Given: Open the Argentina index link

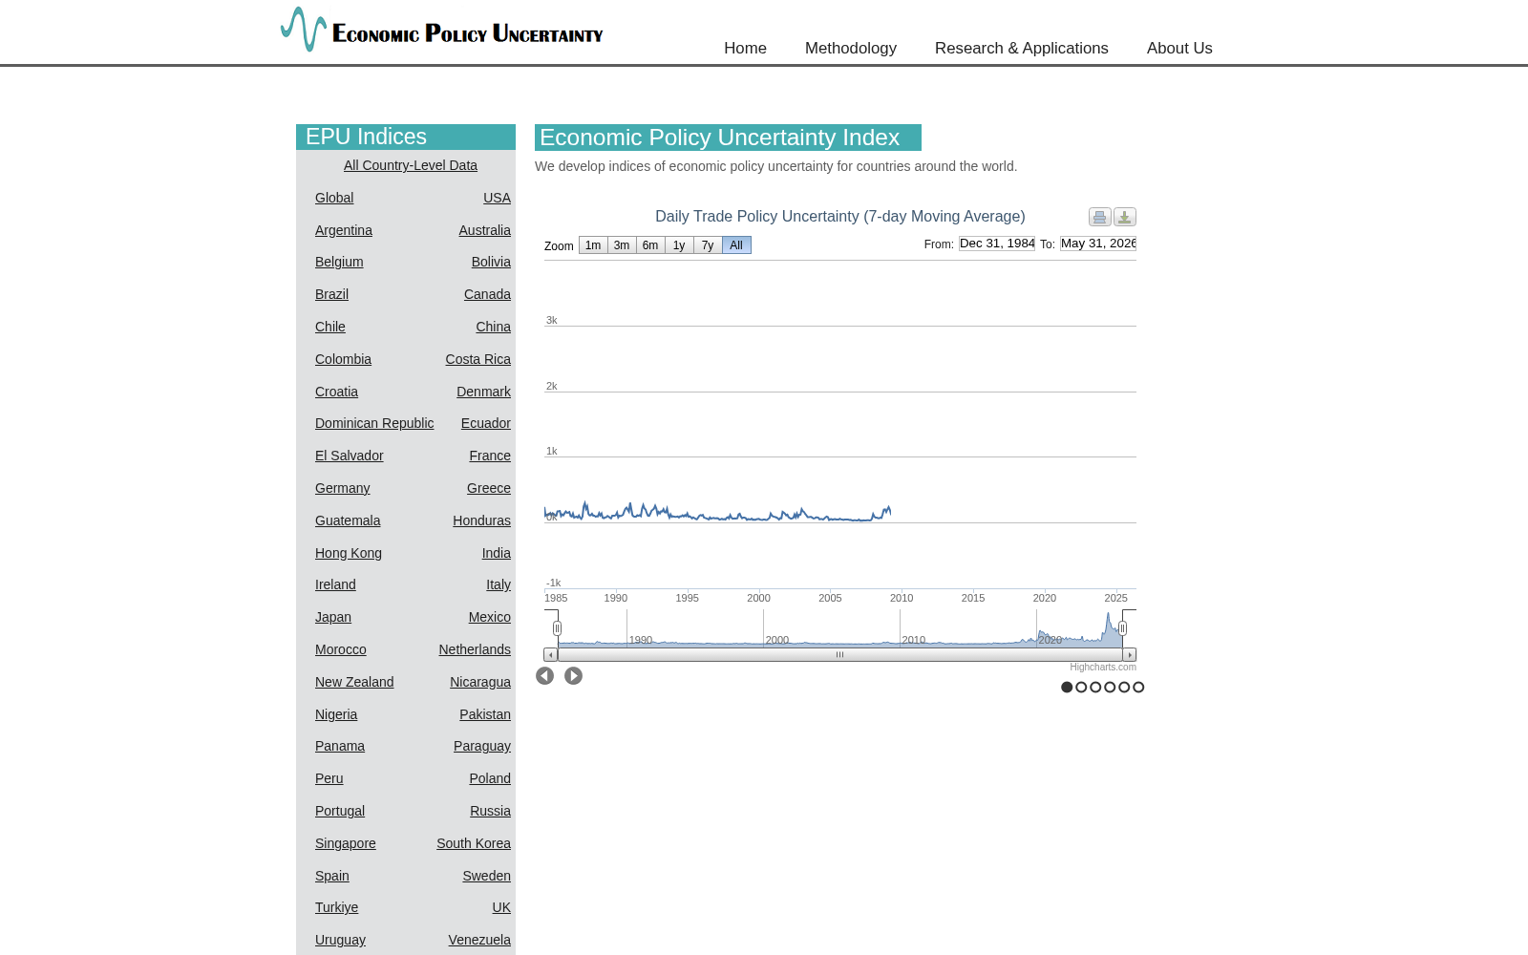Looking at the screenshot, I should pos(344,230).
